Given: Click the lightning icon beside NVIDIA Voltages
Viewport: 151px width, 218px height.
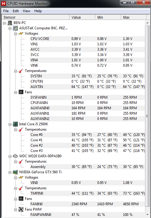Looking at the screenshot, I should pyautogui.click(x=21, y=177).
